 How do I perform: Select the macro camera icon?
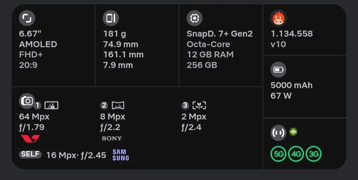coord(199,105)
